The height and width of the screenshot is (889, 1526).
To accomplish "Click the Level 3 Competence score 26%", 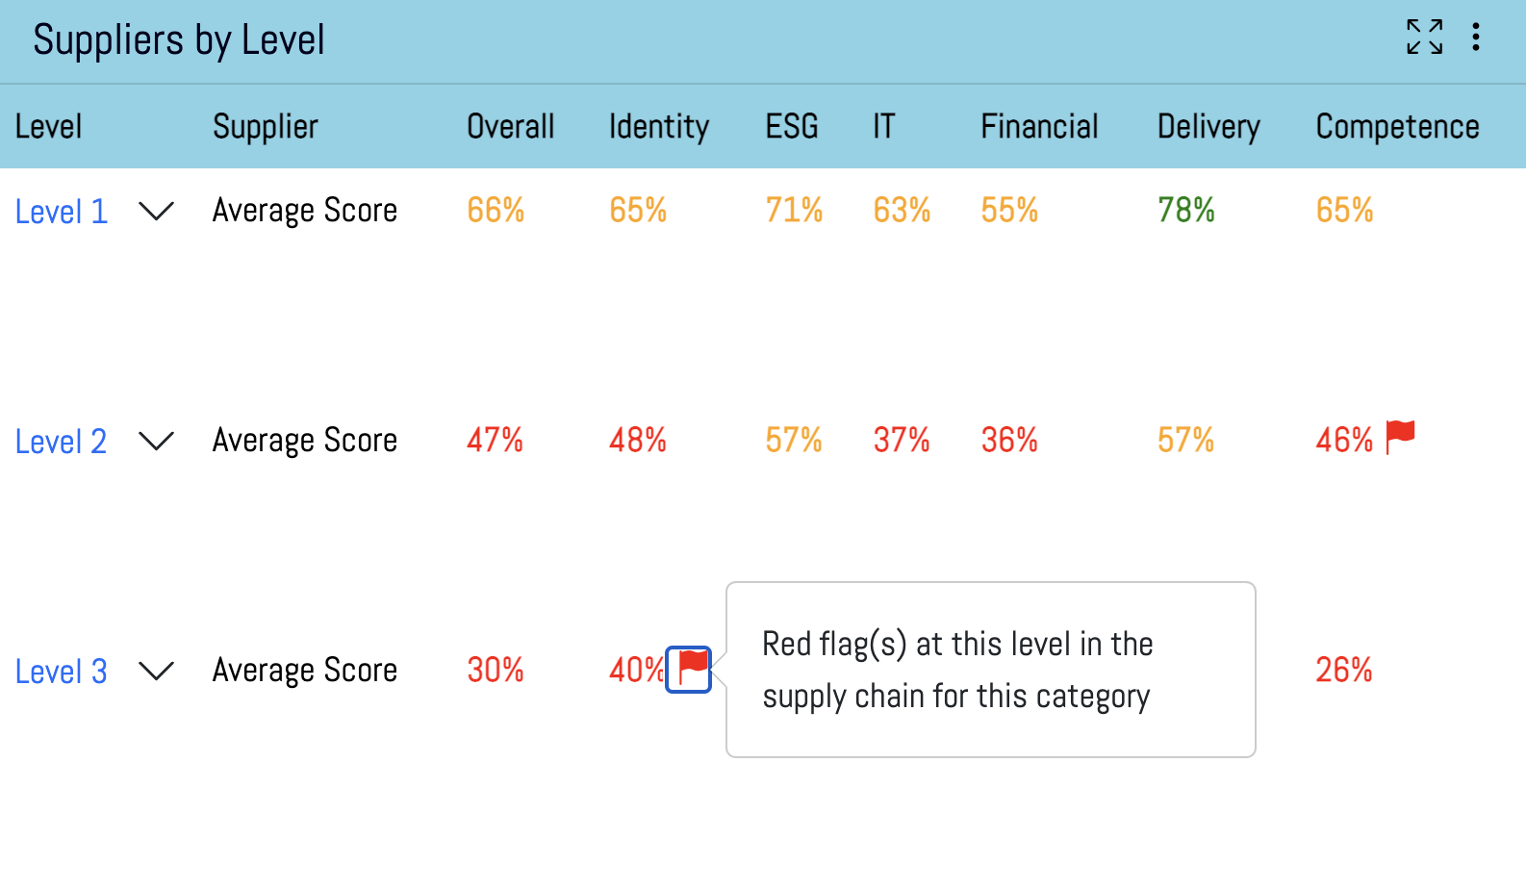I will pyautogui.click(x=1343, y=670).
